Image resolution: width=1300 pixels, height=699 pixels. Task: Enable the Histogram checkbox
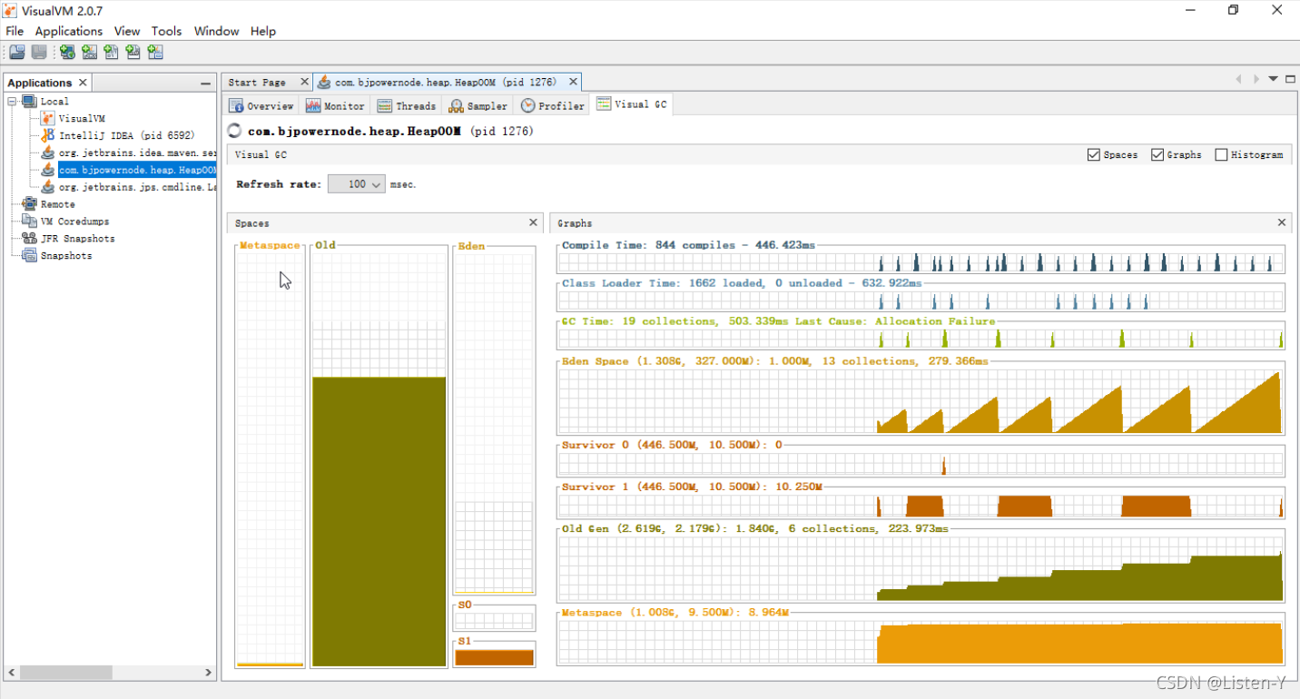coord(1221,155)
